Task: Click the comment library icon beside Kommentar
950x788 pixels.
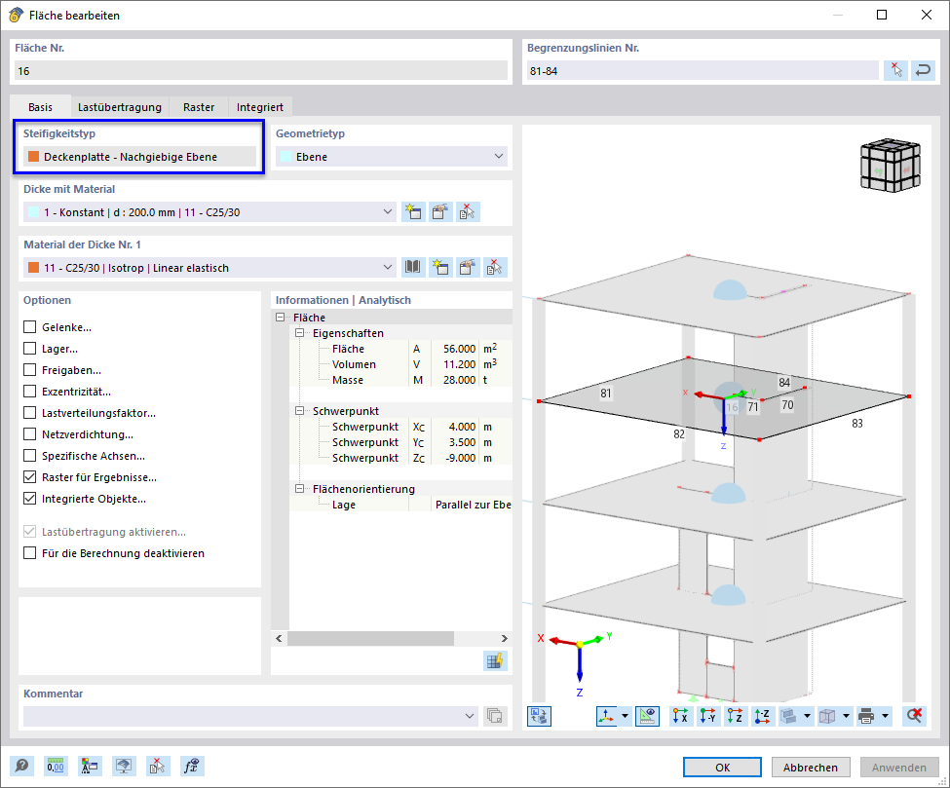Action: [x=494, y=716]
